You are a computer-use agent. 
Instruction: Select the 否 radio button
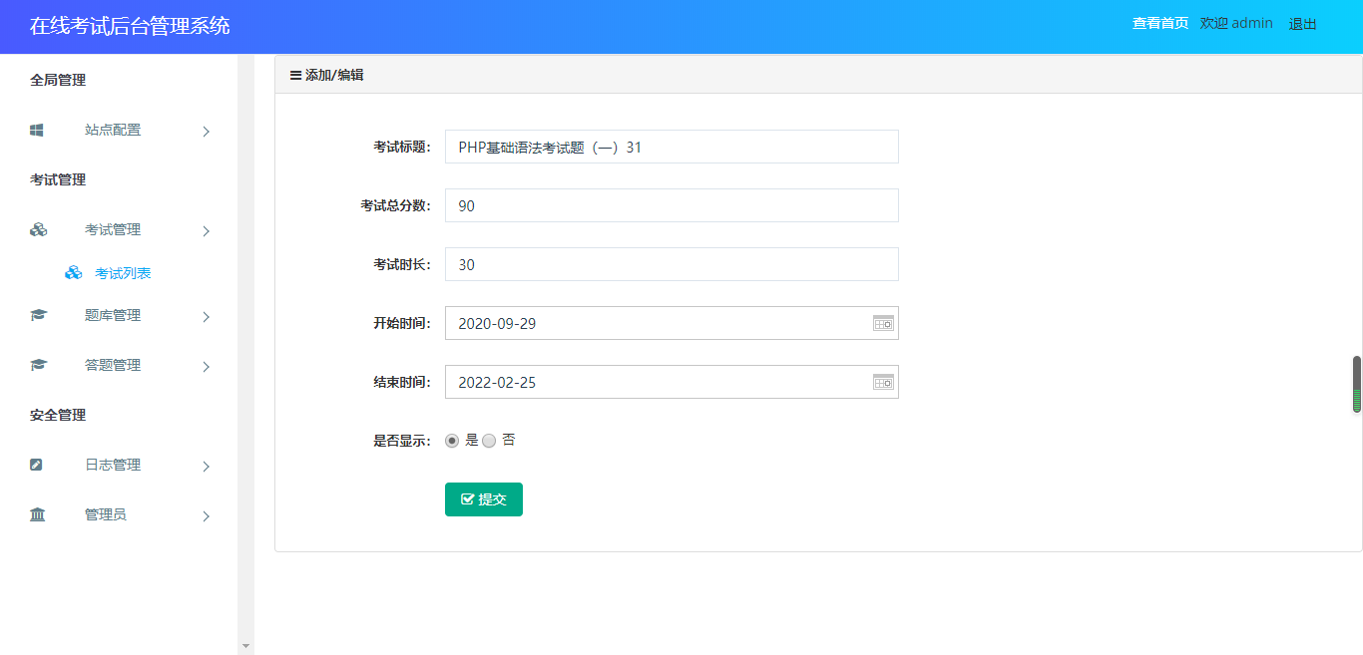[x=489, y=441]
